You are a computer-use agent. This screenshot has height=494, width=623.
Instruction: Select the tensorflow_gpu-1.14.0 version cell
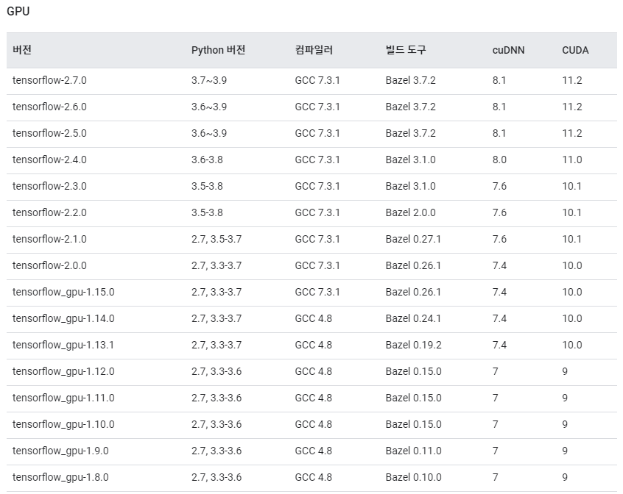pyautogui.click(x=63, y=319)
